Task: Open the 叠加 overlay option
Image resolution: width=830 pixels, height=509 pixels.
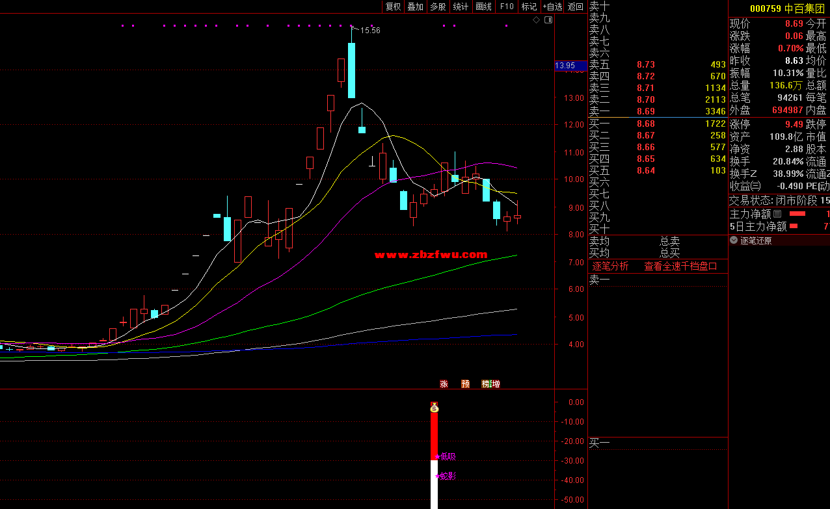Action: click(x=415, y=7)
